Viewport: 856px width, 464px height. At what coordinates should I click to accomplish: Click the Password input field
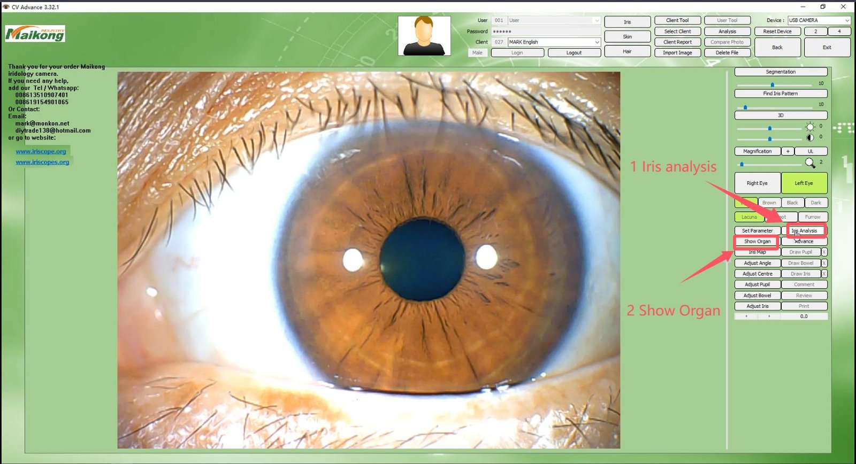point(546,31)
